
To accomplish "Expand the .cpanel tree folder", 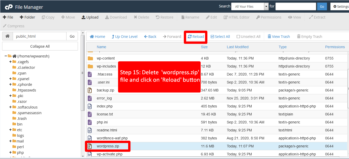I will tap(11, 79).
